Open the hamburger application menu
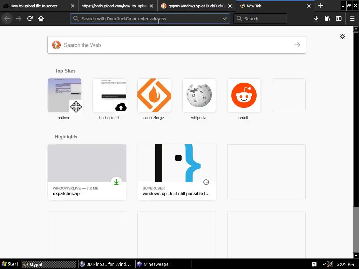 click(352, 19)
